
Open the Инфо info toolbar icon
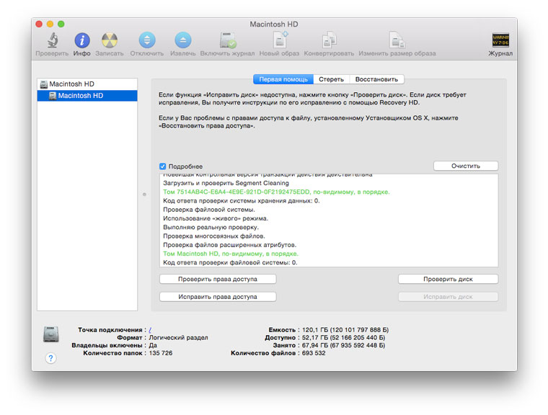(x=82, y=41)
